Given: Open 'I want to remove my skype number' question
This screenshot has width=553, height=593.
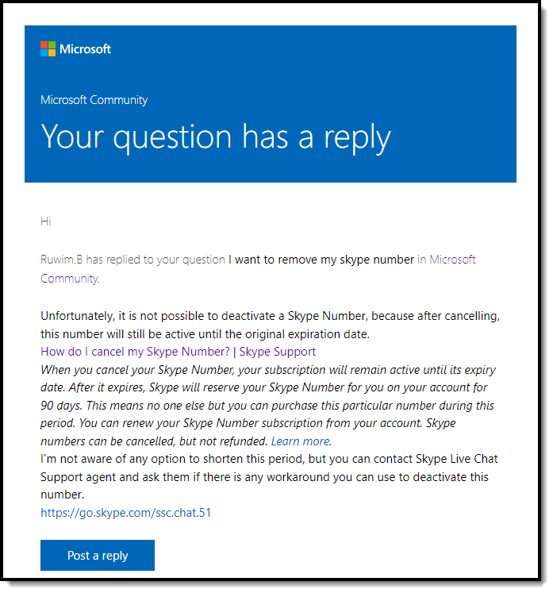Looking at the screenshot, I should pyautogui.click(x=321, y=260).
